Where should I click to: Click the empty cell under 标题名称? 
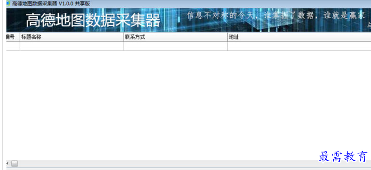(x=72, y=46)
